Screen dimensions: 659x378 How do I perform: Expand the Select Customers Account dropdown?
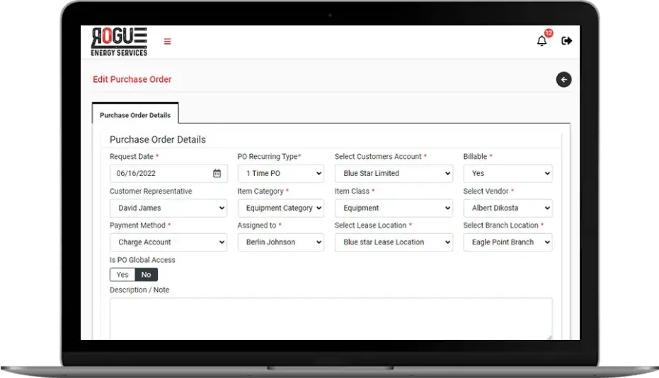(393, 173)
